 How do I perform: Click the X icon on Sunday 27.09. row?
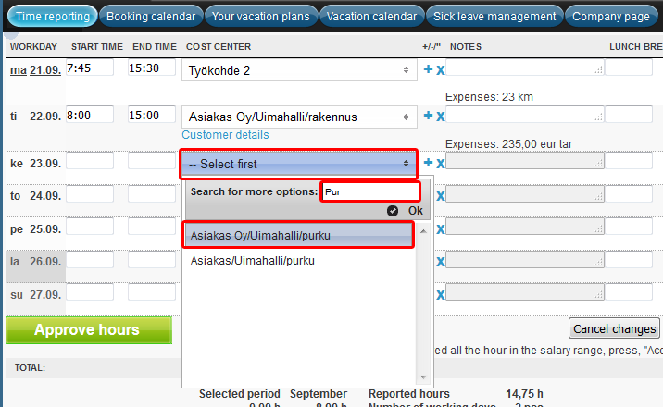click(x=441, y=294)
